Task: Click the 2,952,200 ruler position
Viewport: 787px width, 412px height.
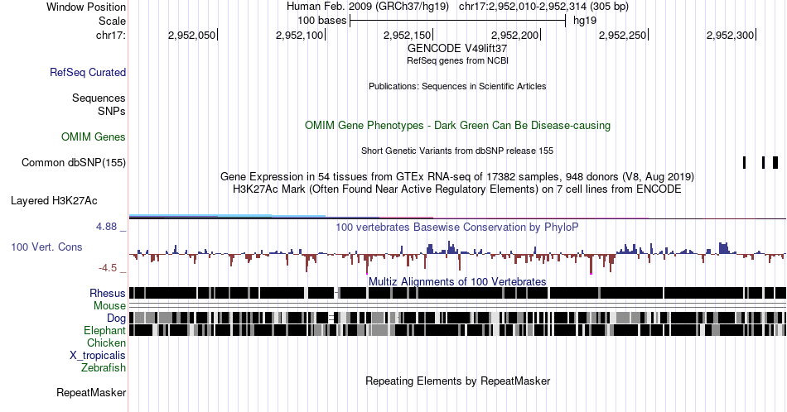Action: pyautogui.click(x=515, y=35)
